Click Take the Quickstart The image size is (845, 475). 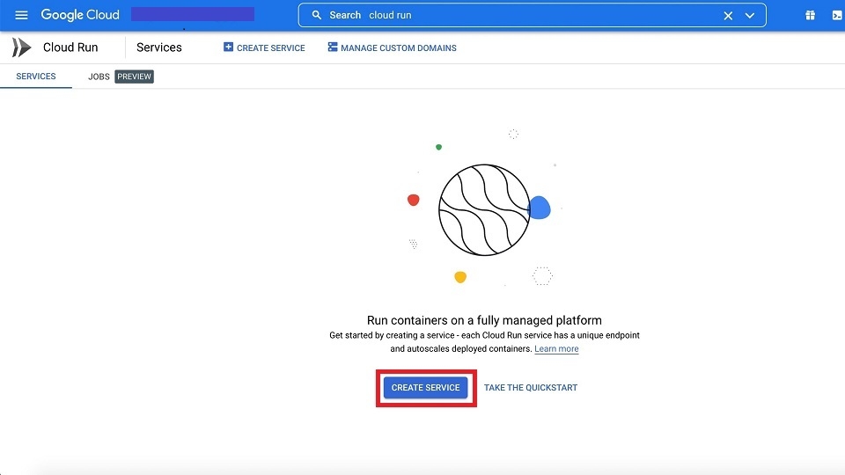[531, 388]
